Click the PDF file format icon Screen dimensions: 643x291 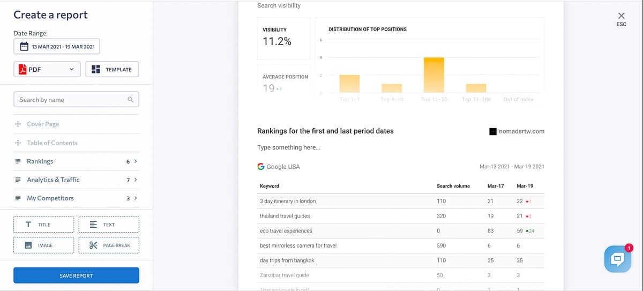(23, 69)
